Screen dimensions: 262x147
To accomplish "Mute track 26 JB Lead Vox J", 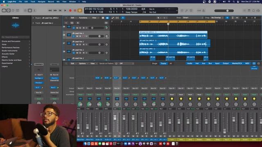I will point(77,36).
